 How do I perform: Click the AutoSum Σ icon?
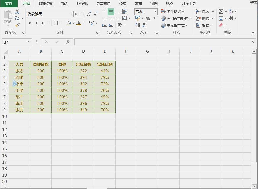tap(221, 12)
